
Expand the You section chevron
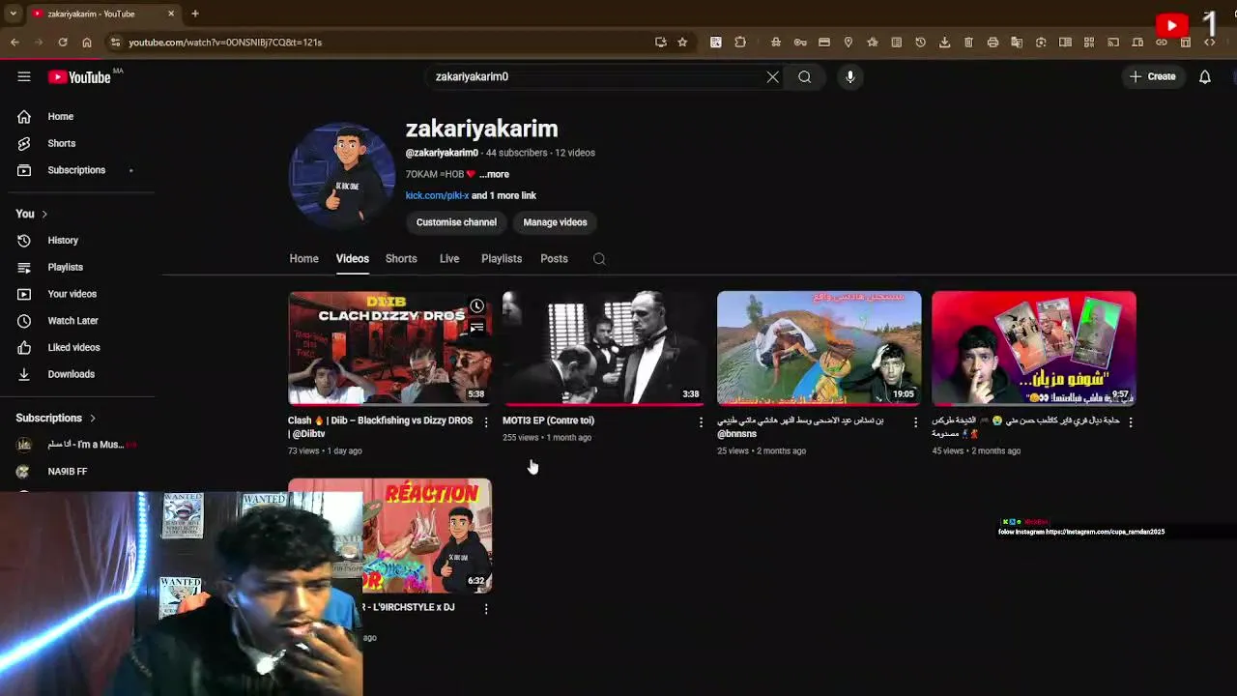(43, 214)
